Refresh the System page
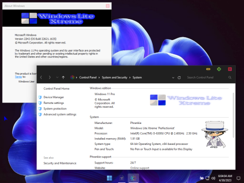244x183 pixels. (x=179, y=78)
